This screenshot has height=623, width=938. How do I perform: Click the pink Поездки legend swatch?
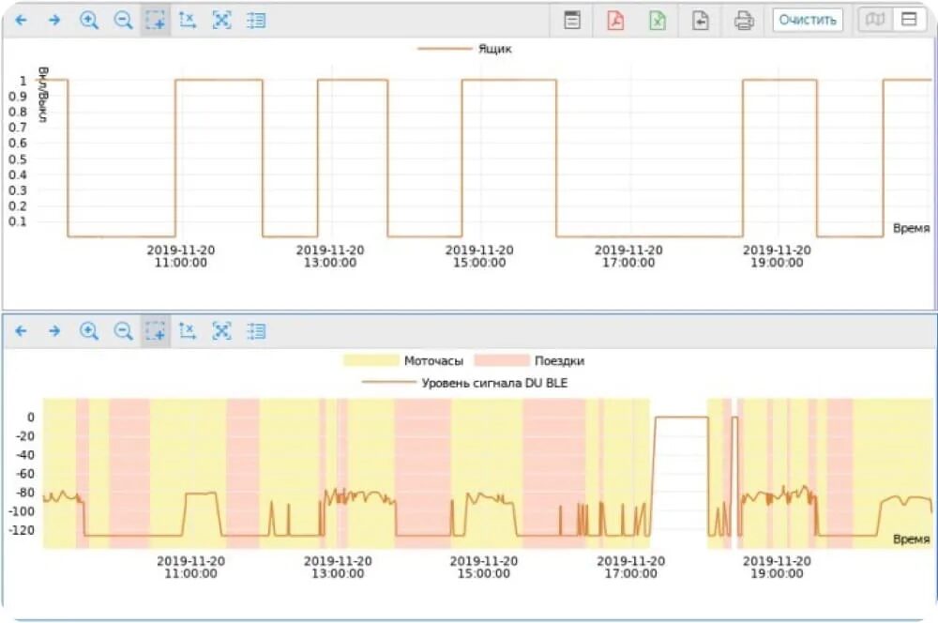pyautogui.click(x=502, y=360)
